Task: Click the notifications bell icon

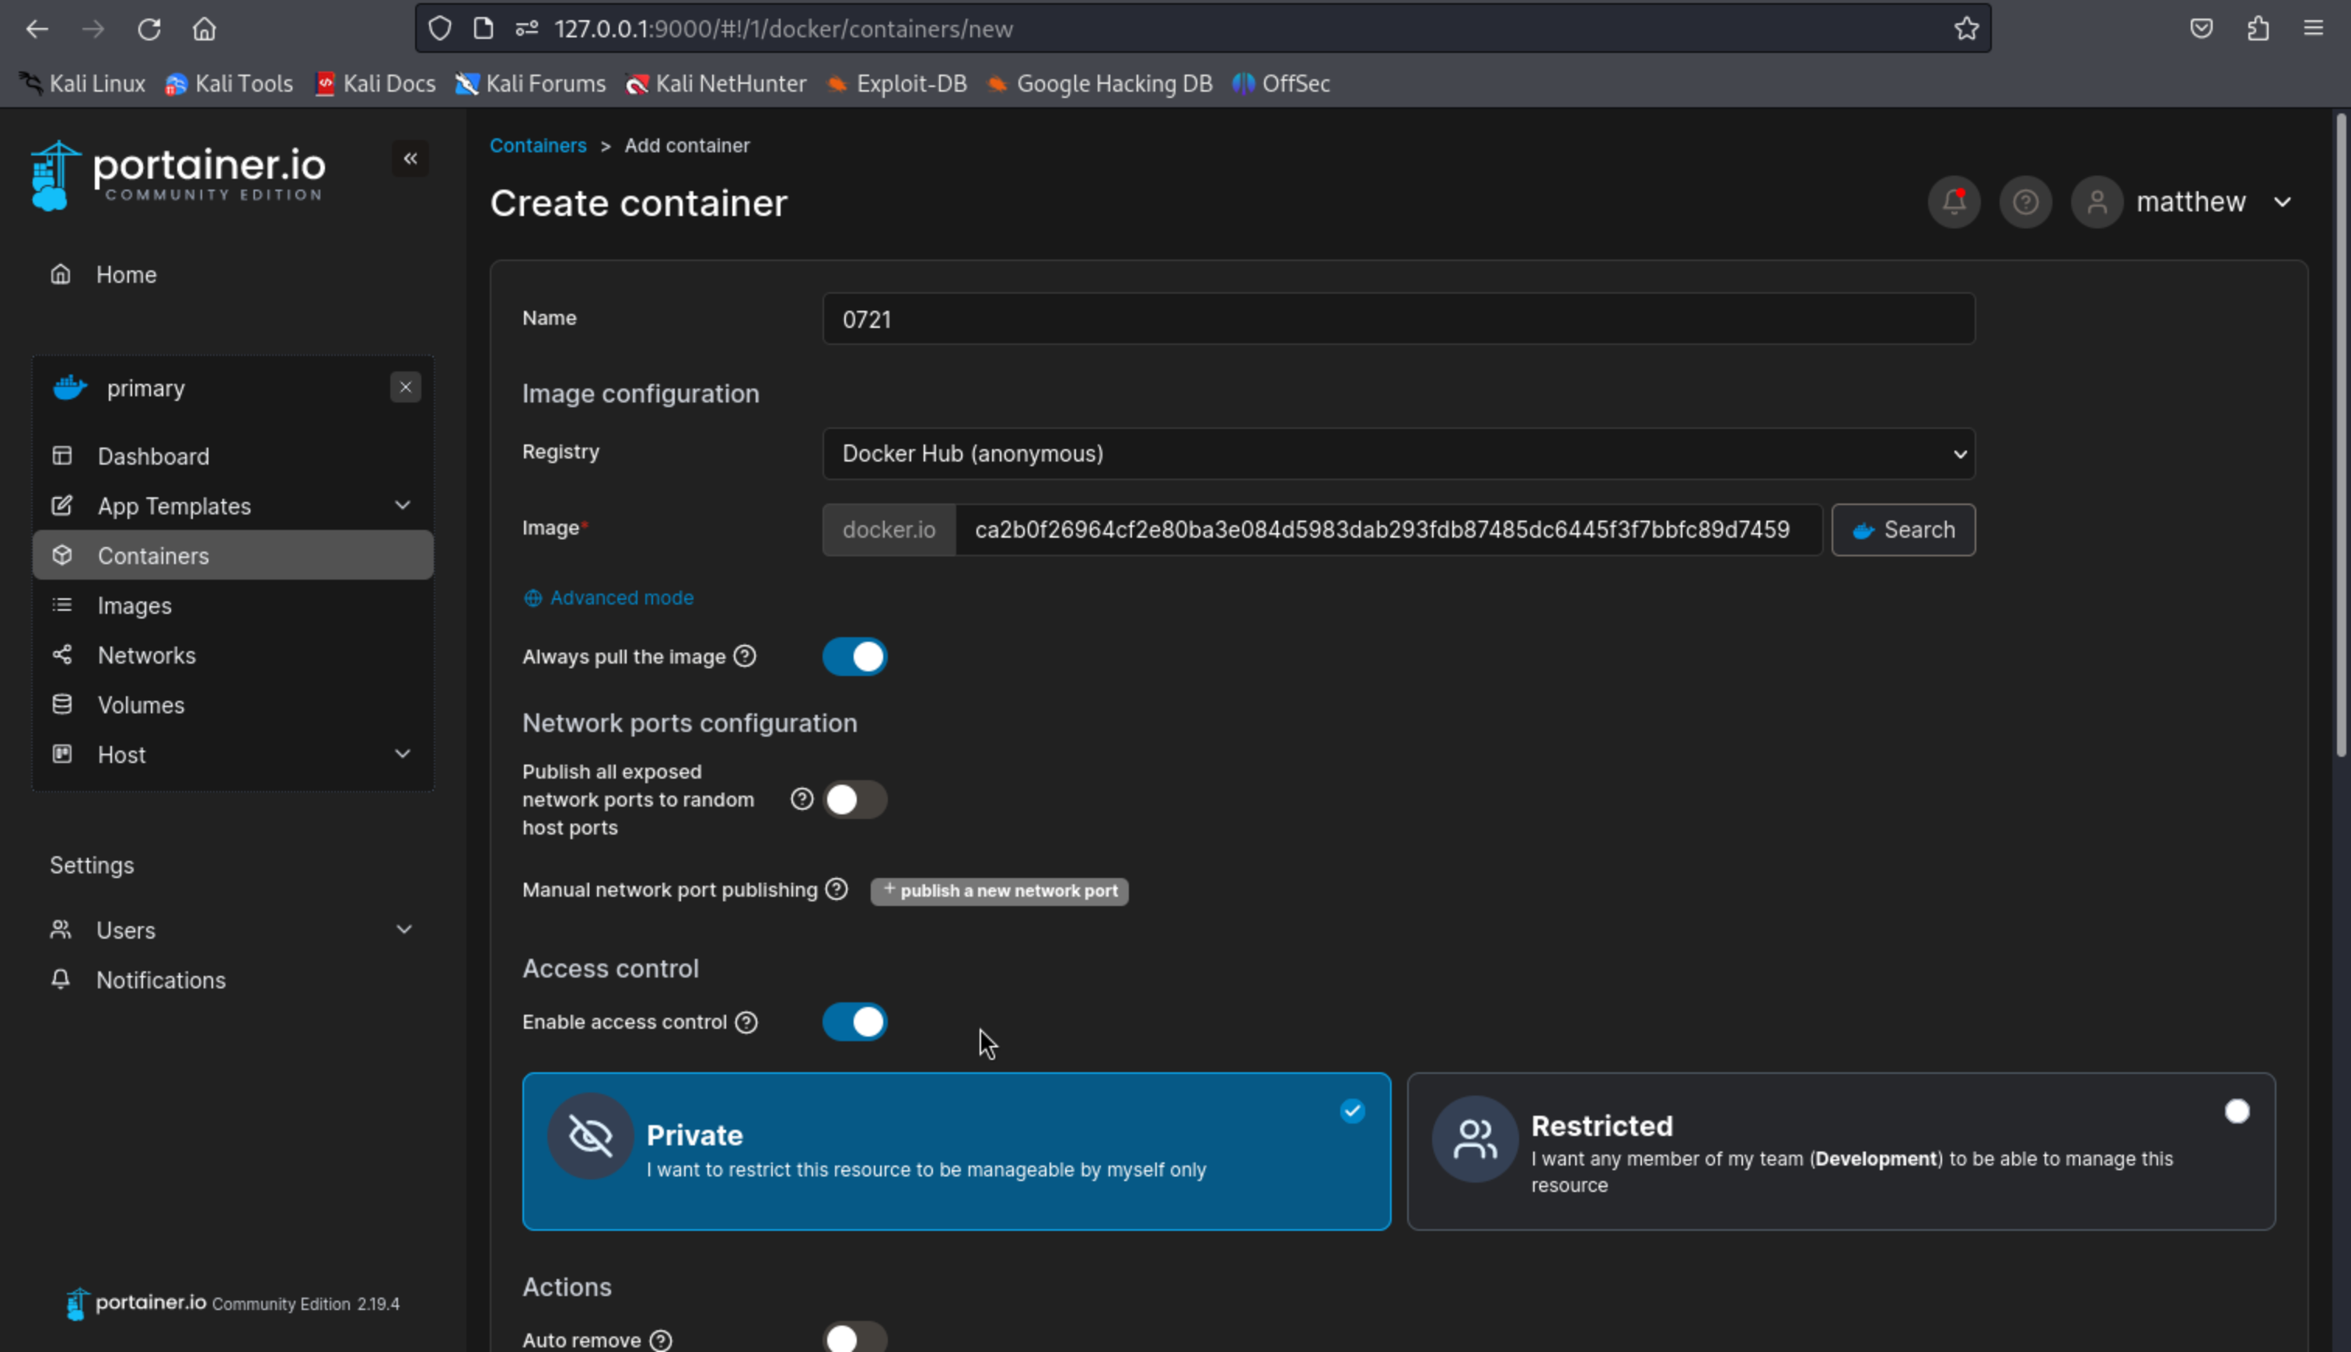Action: click(1954, 201)
